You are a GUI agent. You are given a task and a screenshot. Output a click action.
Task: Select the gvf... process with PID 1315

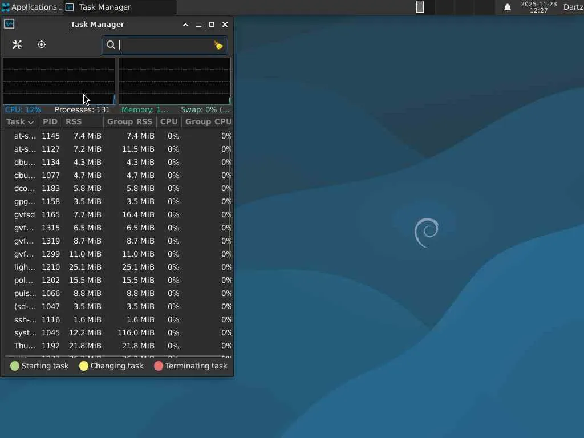[117, 228]
